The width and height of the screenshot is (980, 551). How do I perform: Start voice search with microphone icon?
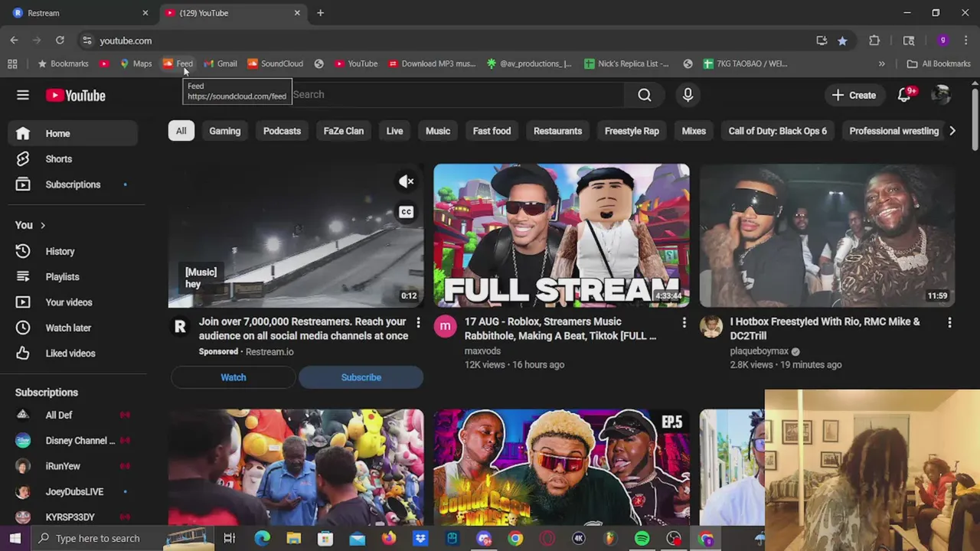688,95
